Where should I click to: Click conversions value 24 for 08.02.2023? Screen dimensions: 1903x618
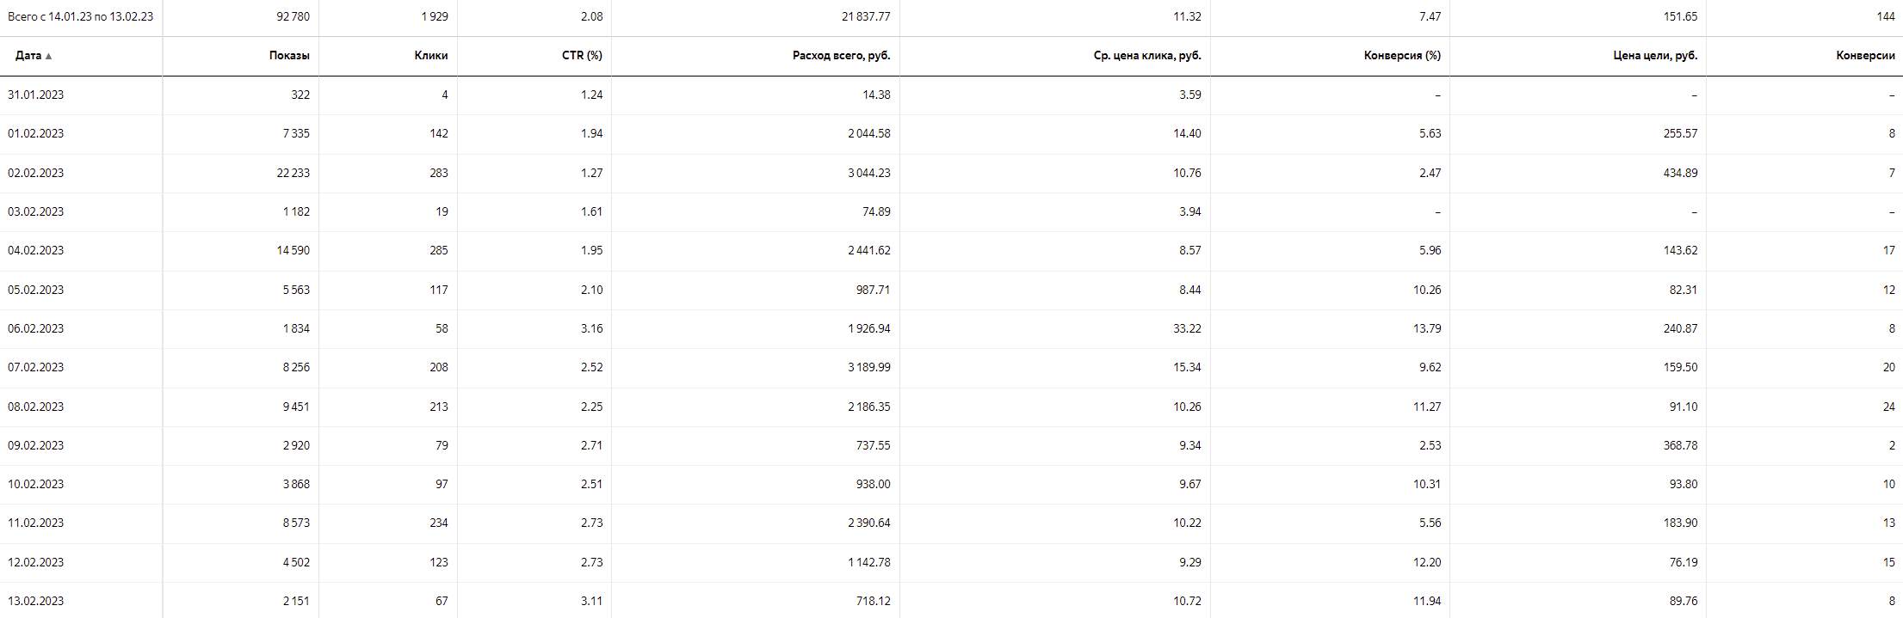[x=1888, y=407]
